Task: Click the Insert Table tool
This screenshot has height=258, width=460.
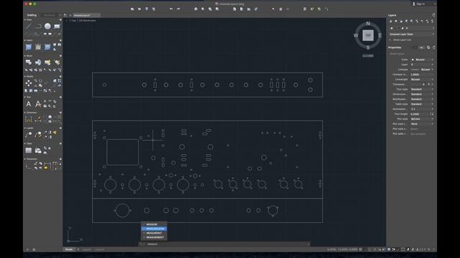Action: click(x=29, y=150)
